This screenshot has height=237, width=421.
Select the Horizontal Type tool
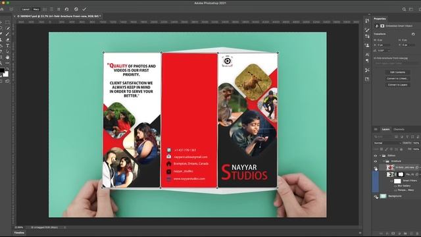(7, 46)
